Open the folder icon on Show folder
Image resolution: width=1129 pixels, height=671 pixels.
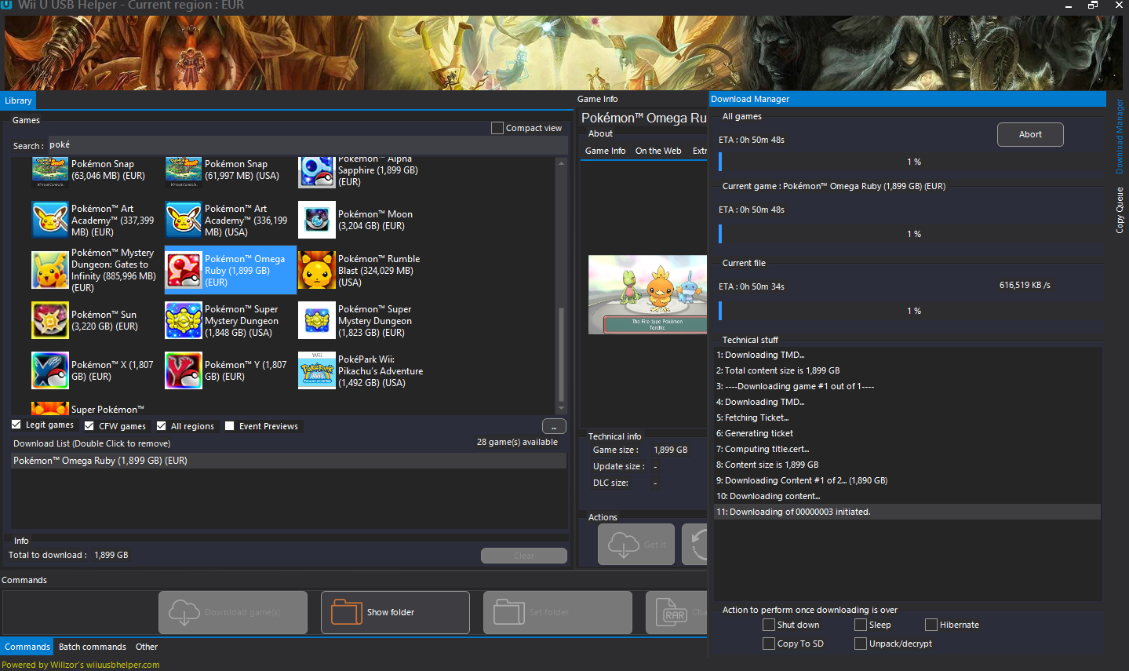(x=346, y=612)
